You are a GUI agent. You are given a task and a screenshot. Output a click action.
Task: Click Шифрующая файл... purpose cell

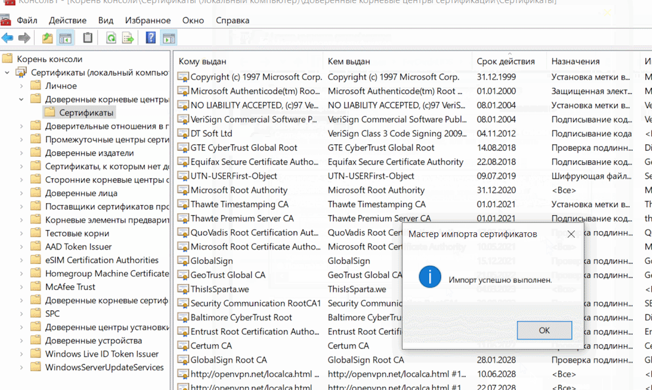click(x=591, y=176)
